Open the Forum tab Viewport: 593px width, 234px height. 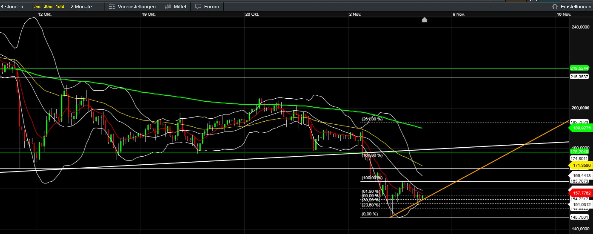(211, 6)
